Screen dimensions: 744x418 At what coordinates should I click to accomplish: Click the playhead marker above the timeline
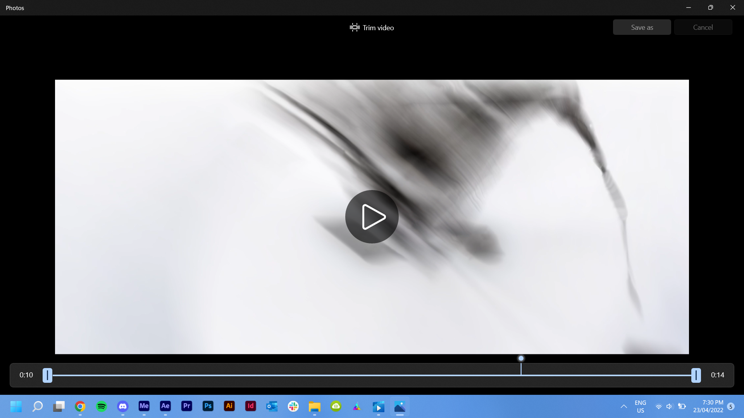521,358
